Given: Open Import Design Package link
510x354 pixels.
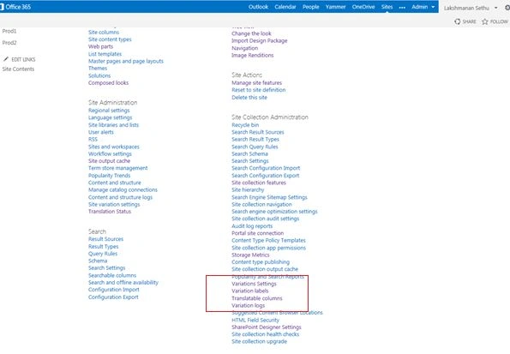Looking at the screenshot, I should (x=260, y=41).
